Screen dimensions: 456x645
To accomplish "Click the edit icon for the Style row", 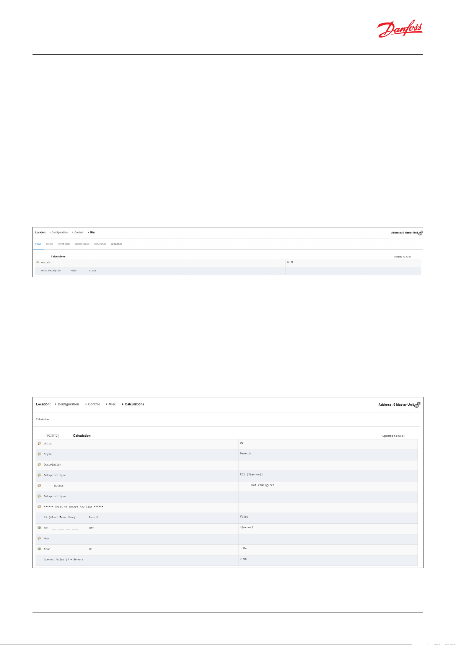I will coord(39,454).
